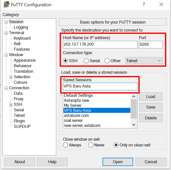Choose Never for close window on exit

[91, 145]
